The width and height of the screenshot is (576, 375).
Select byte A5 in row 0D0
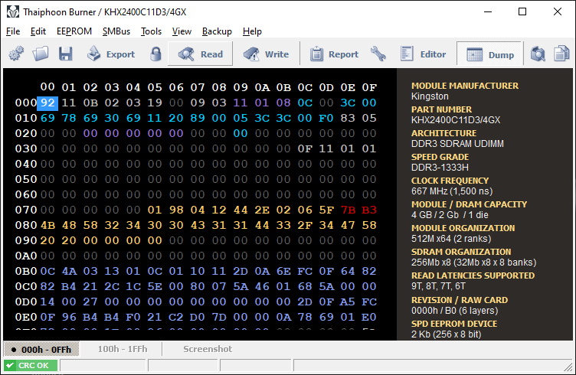coord(348,302)
